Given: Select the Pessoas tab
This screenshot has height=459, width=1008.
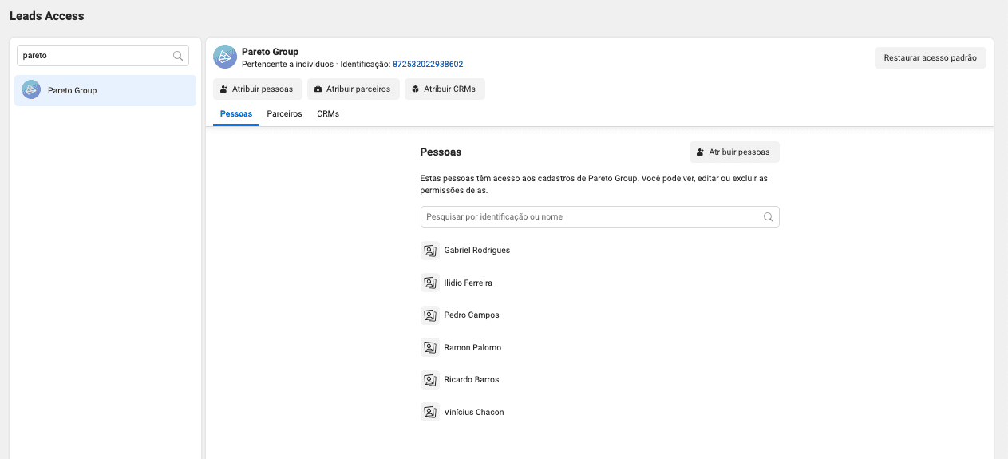Looking at the screenshot, I should click(x=236, y=114).
